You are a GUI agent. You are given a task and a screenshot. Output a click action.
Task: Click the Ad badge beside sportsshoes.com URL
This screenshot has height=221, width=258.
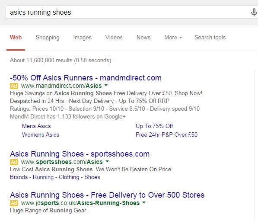point(14,162)
